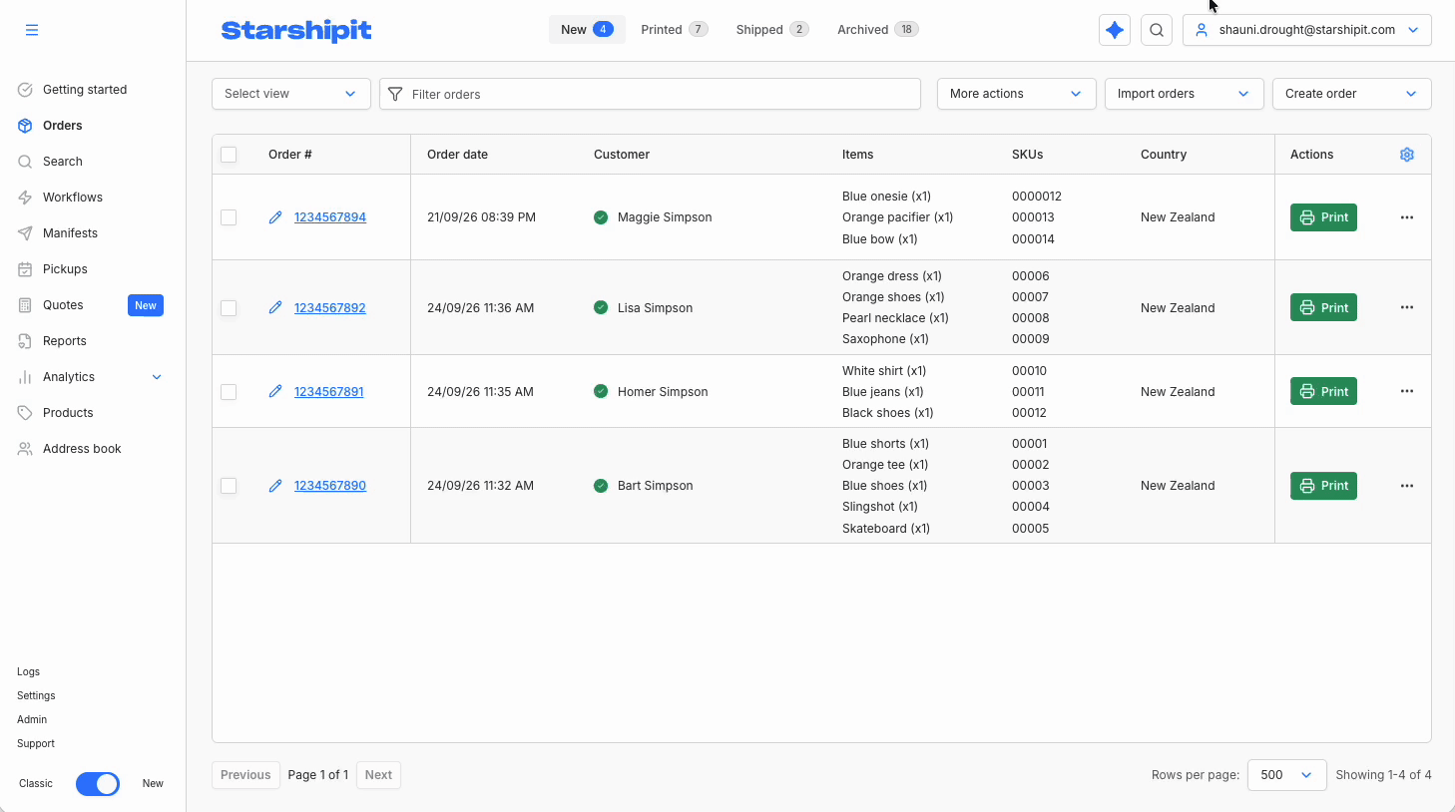Viewport: 1455px width, 812px height.
Task: Edit order 1234567894 with pencil icon
Action: point(275,217)
